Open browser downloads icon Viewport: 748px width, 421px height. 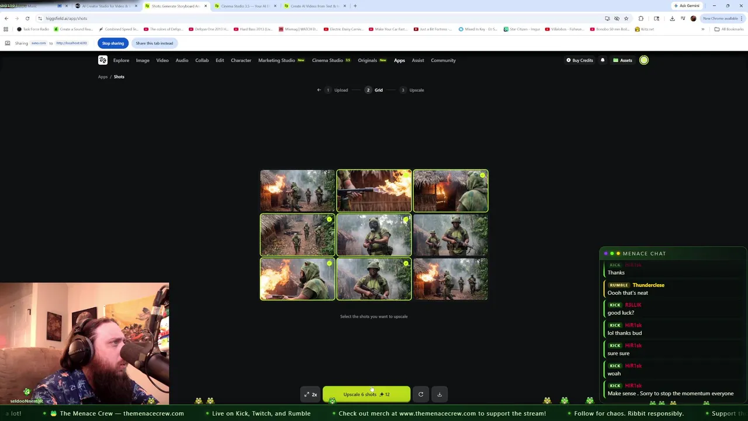click(672, 18)
